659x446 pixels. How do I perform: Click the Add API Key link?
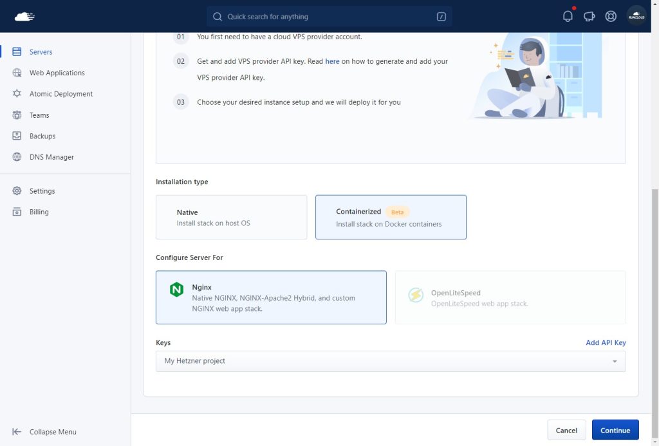tap(606, 342)
